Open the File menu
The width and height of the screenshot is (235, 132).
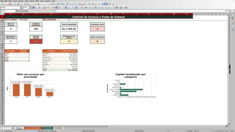pyautogui.click(x=2, y=1)
